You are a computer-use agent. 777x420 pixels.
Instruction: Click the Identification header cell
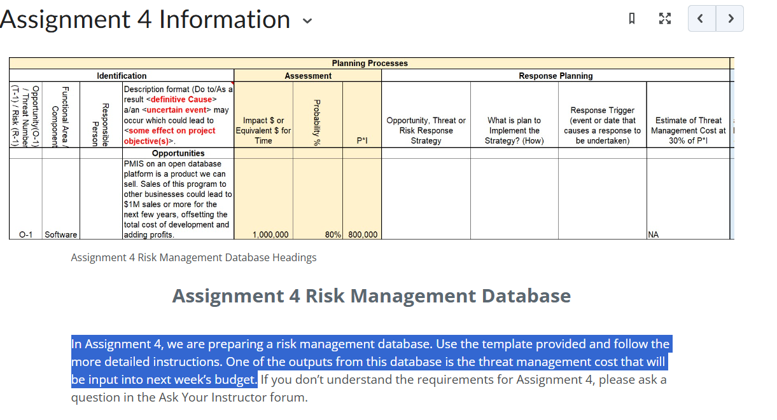[x=121, y=76]
